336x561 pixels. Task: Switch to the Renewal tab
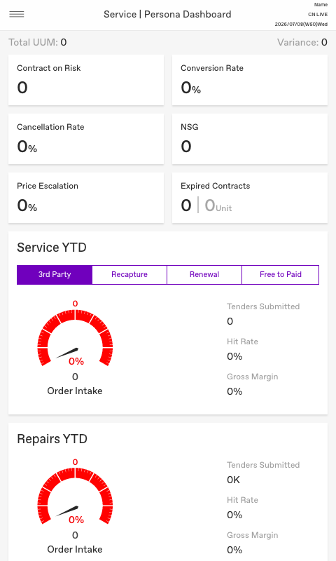pyautogui.click(x=204, y=274)
